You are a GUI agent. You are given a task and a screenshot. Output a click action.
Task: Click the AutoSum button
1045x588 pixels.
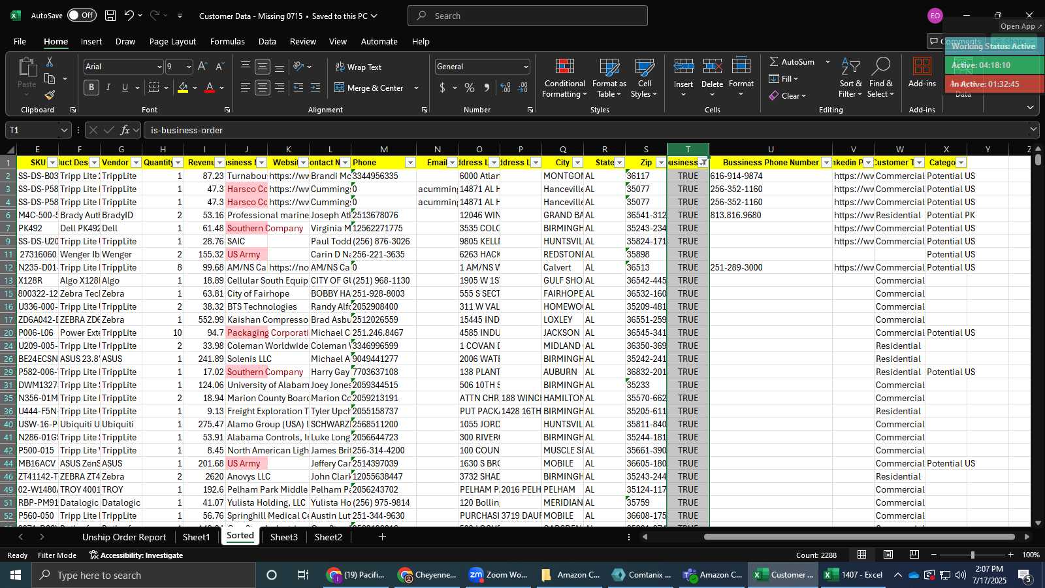tap(792, 61)
